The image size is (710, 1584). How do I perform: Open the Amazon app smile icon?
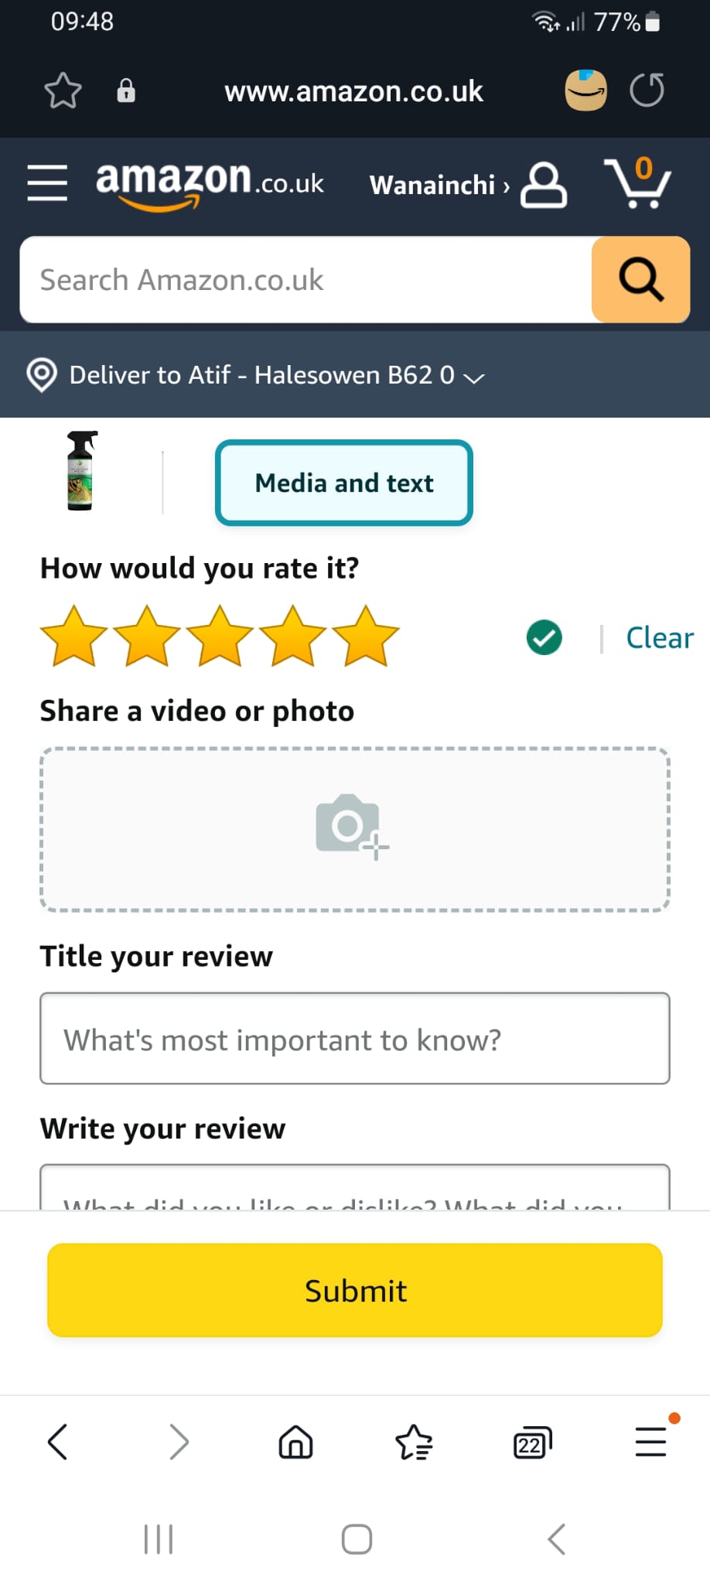(586, 90)
